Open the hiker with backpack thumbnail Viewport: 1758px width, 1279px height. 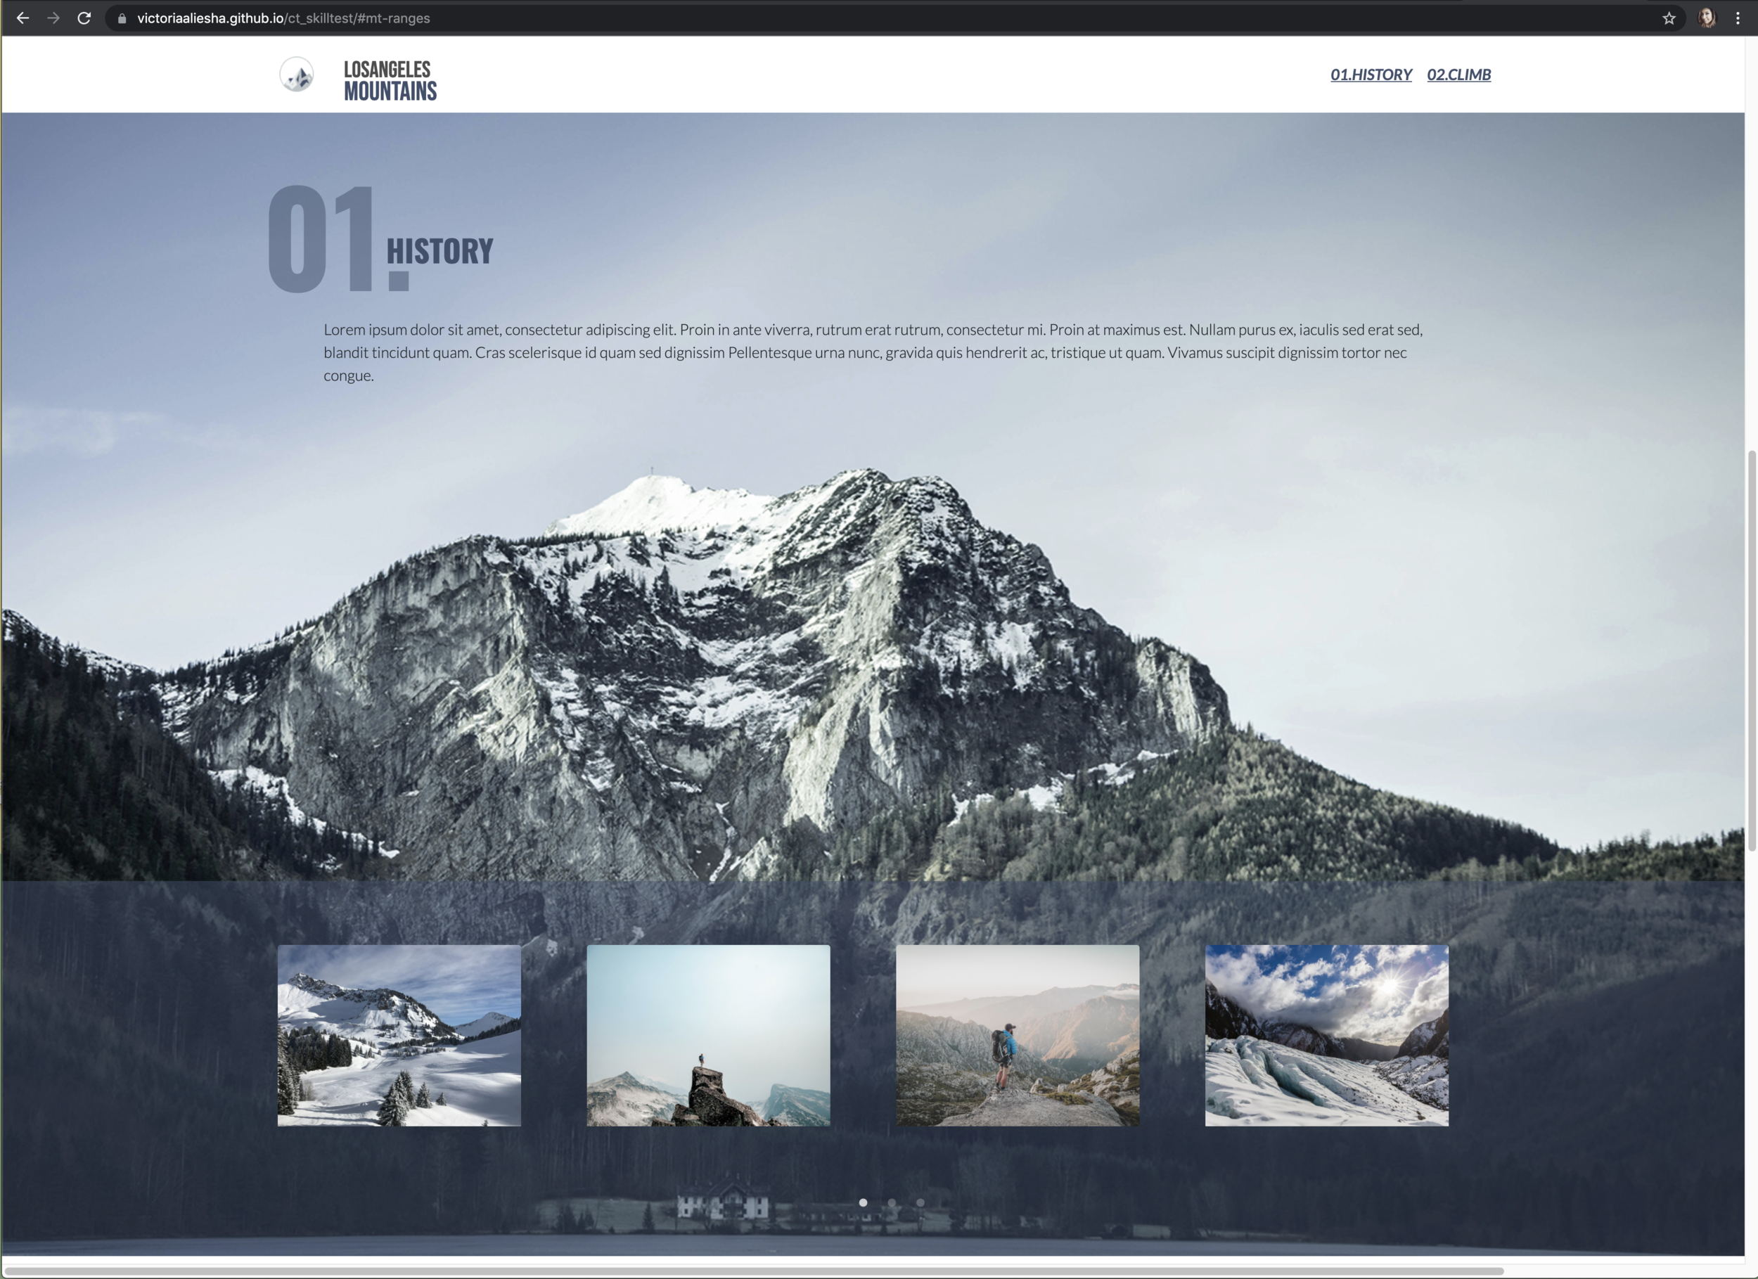coord(1017,1035)
